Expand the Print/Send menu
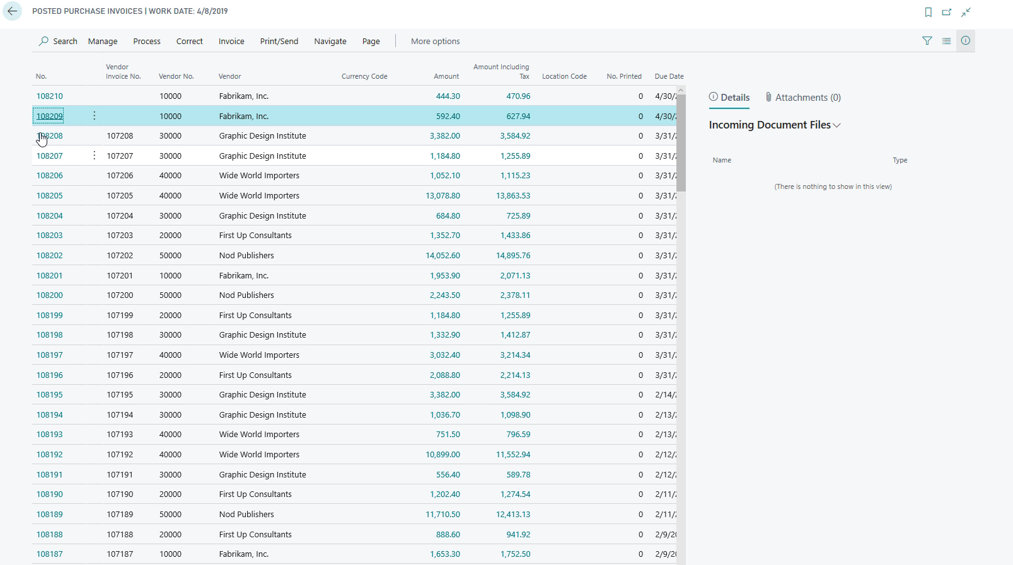The height and width of the screenshot is (565, 1013). 279,42
